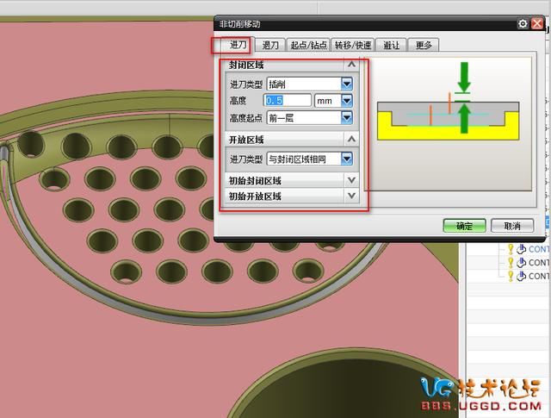The height and width of the screenshot is (418, 551).
Task: Confirm with the 确定 button
Action: (465, 226)
